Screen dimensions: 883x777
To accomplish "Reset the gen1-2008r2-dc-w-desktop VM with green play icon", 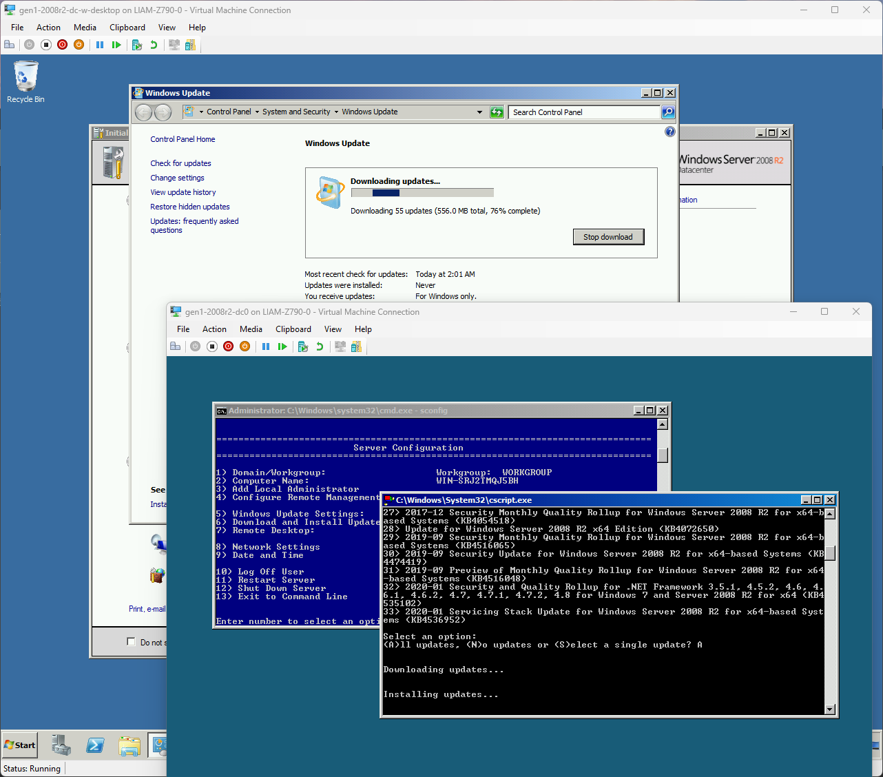I will pos(116,45).
